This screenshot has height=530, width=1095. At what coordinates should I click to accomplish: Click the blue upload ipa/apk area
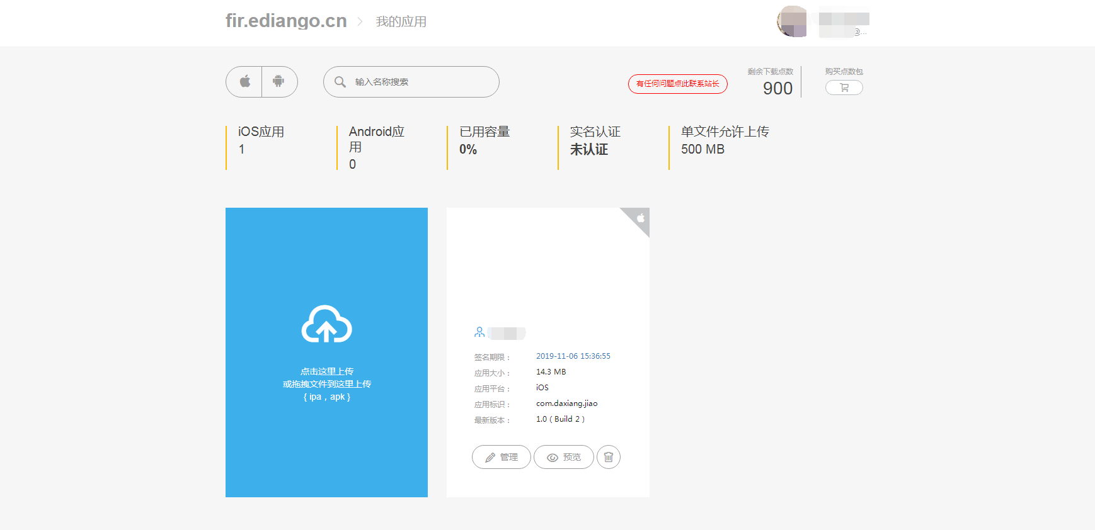[326, 352]
